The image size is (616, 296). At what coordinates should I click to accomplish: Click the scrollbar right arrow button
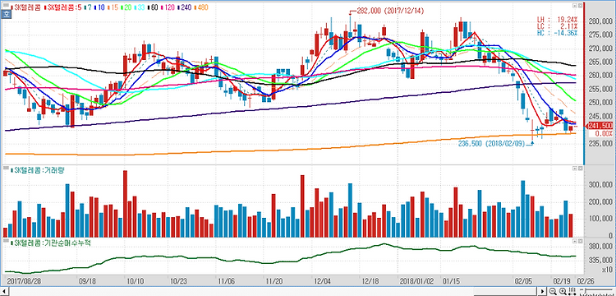[542, 291]
